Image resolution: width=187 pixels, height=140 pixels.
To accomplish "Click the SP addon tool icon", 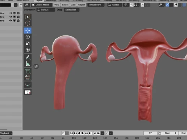I will [28, 92].
